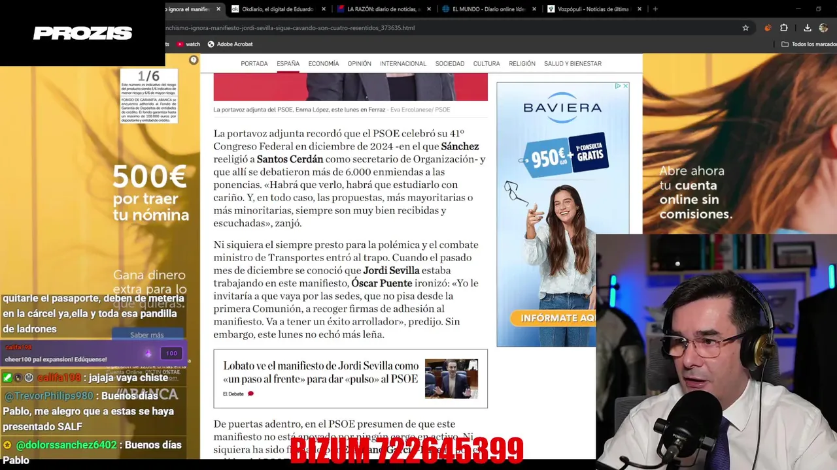Click the photo caption mentioning Enma López
This screenshot has height=470, width=837.
click(332, 110)
